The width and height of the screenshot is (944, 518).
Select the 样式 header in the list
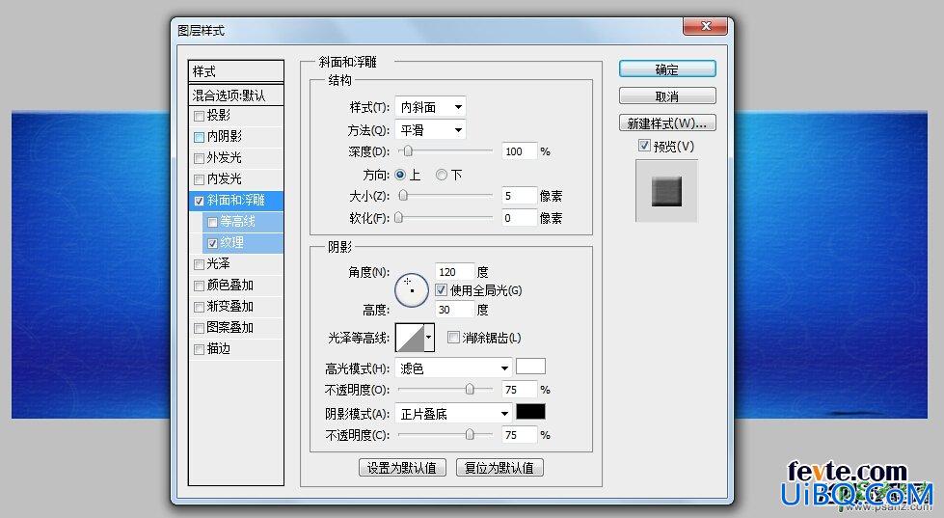(x=236, y=71)
